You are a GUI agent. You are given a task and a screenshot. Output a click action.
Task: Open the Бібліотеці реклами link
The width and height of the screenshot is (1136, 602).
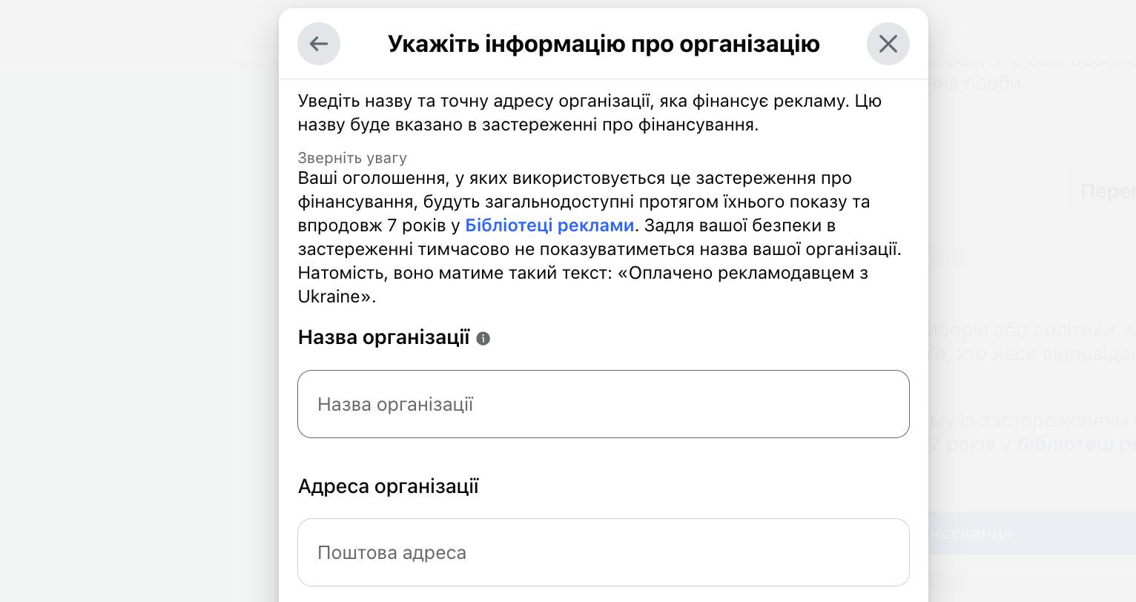549,225
